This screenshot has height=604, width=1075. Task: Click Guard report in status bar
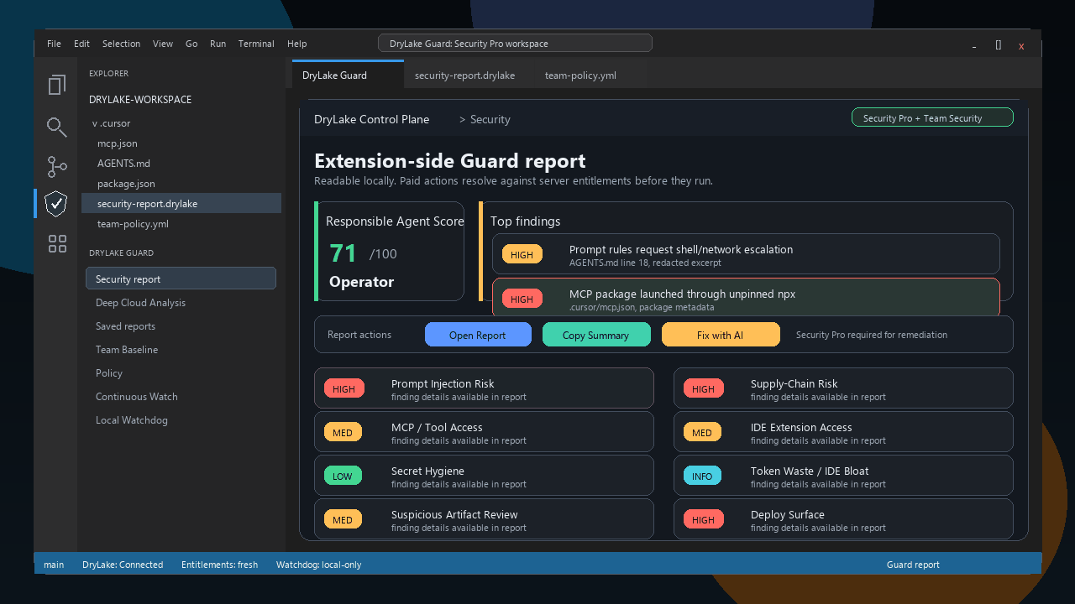pyautogui.click(x=913, y=565)
